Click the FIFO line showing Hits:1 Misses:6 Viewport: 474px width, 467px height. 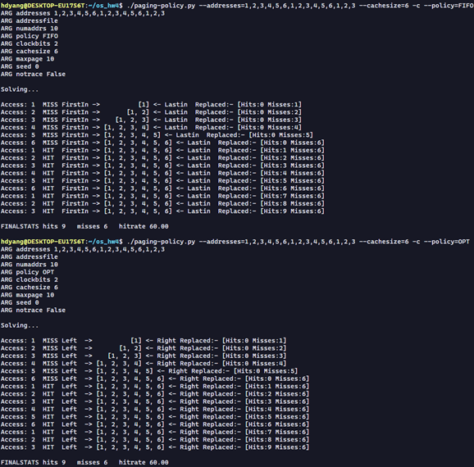162,151
